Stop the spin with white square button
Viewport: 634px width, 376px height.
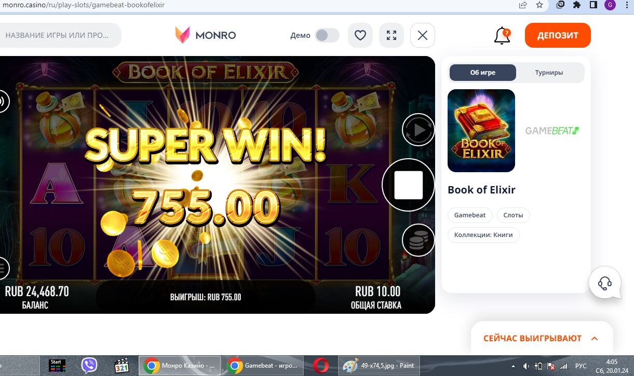(x=409, y=185)
